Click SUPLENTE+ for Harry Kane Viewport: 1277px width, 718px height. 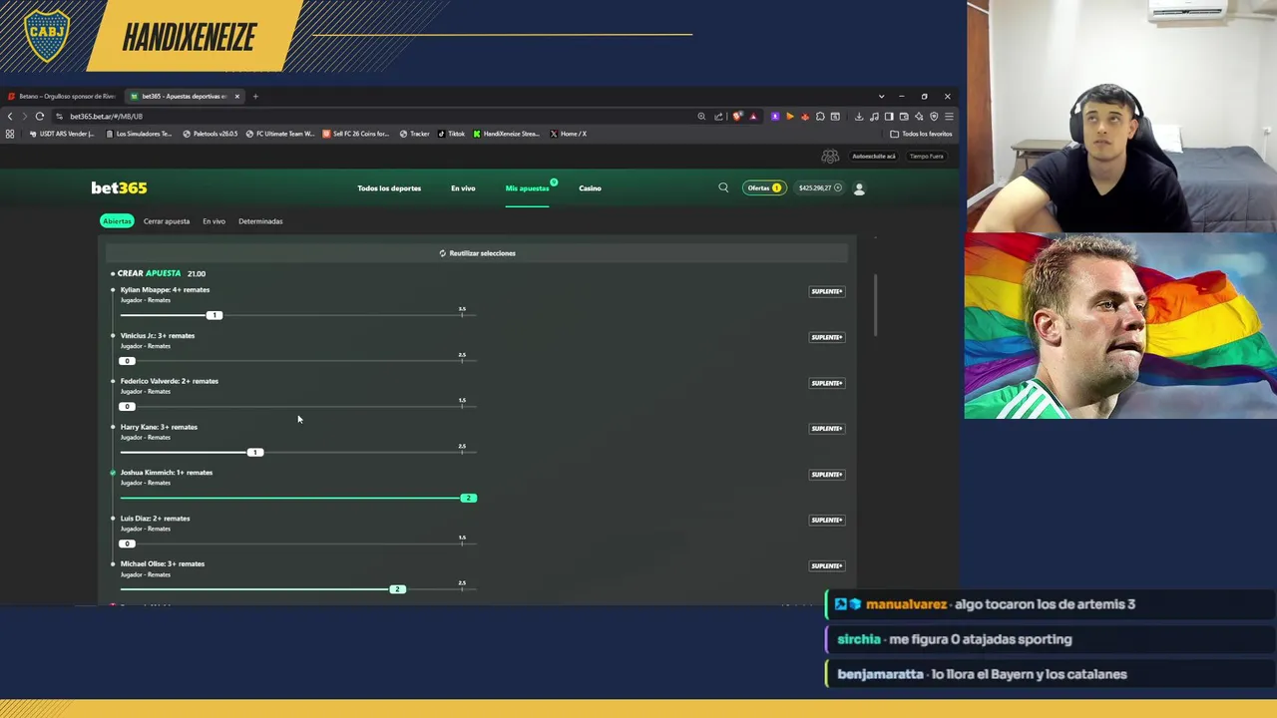(x=826, y=429)
